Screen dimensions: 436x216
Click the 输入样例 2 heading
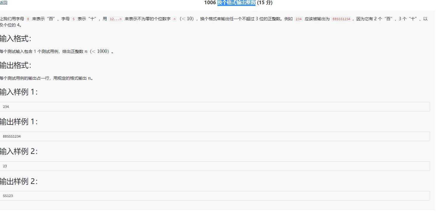pyautogui.click(x=18, y=152)
